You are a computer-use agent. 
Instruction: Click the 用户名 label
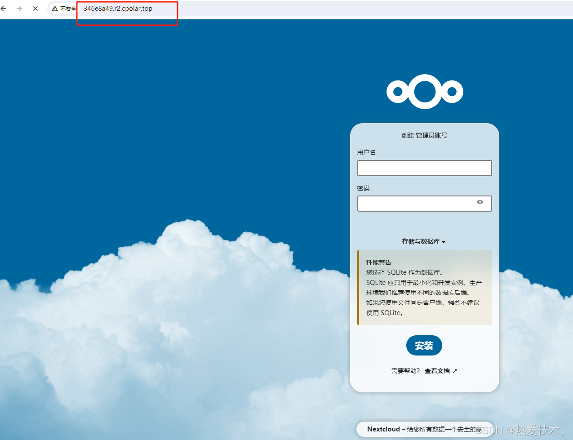point(366,152)
